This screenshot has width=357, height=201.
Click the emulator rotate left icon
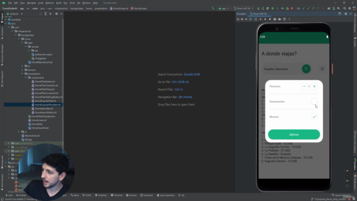(250, 19)
